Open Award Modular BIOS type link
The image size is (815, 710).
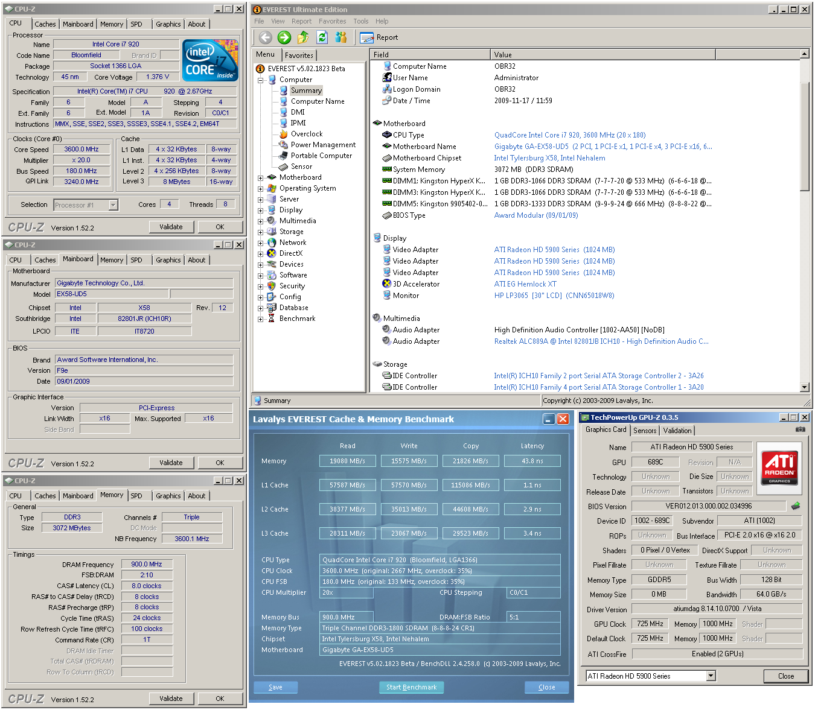[536, 215]
